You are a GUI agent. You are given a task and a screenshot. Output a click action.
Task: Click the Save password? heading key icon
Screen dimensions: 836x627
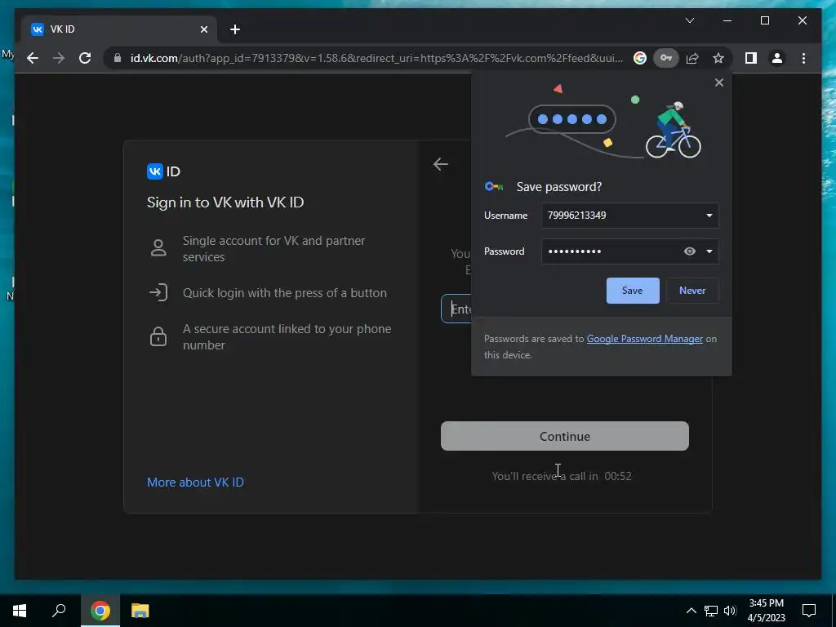pos(494,187)
